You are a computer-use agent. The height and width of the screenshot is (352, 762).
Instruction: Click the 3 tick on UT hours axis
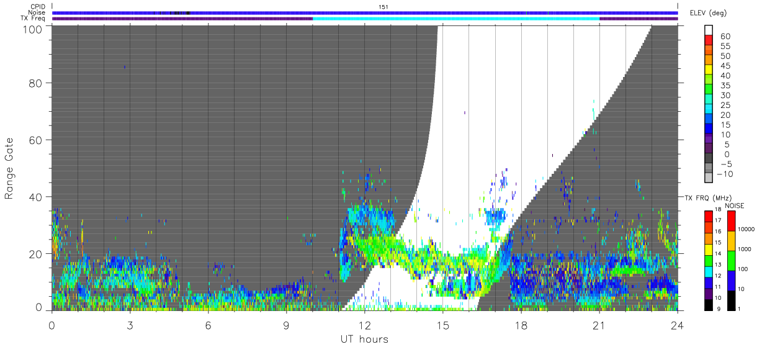pos(130,325)
